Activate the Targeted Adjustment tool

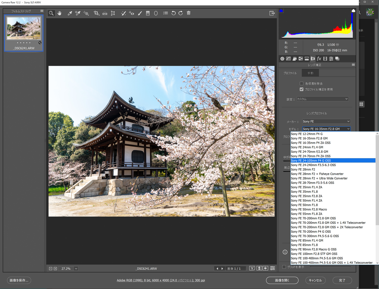pyautogui.click(x=86, y=13)
